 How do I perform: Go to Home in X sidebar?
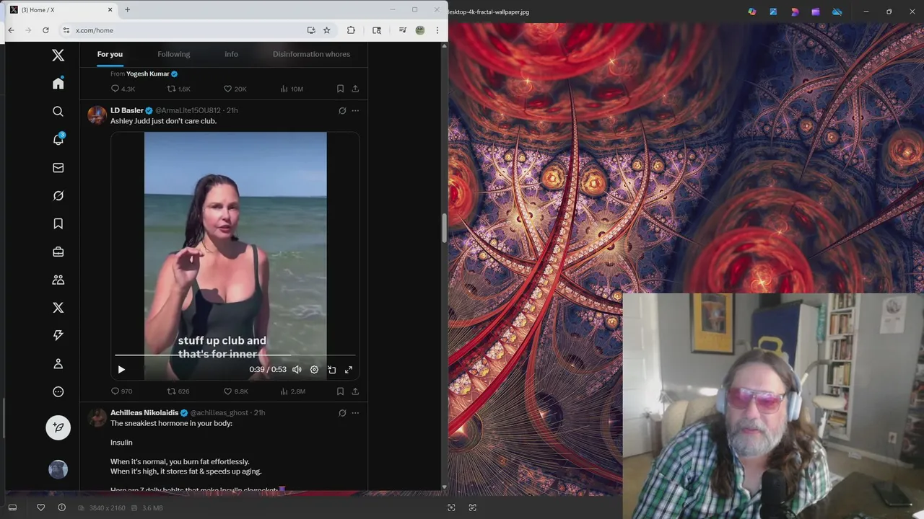click(58, 84)
